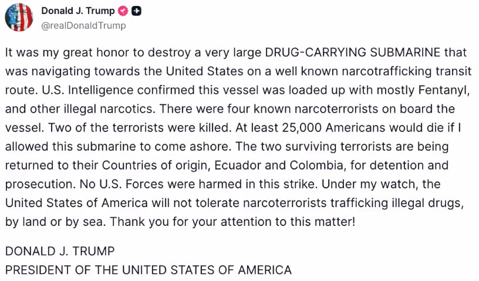Screen dimensions: 479x281
Task: Click the flag-painted profile avatar
Action: coord(19,17)
